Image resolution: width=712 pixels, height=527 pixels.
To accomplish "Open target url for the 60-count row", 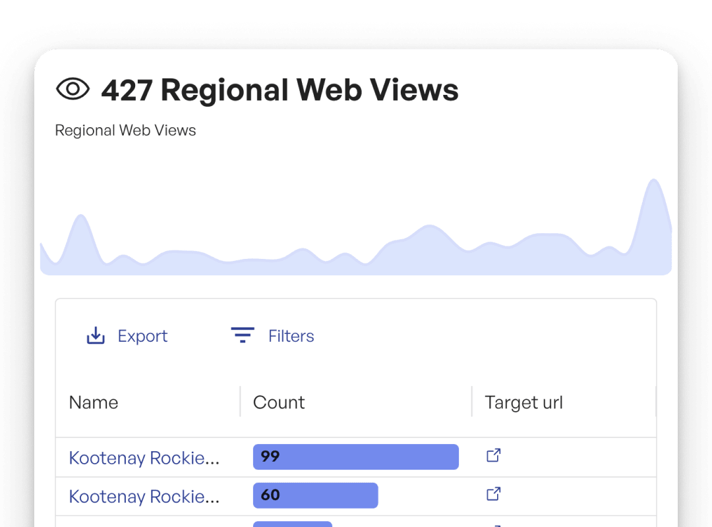I will [x=493, y=493].
